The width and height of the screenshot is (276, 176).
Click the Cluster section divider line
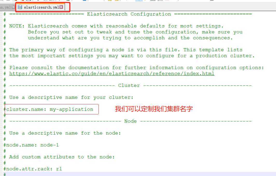[x=128, y=85]
